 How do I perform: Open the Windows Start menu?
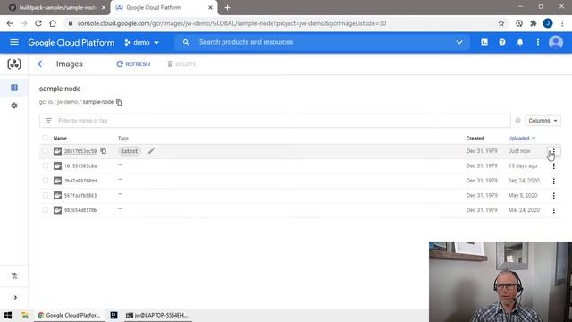8,316
